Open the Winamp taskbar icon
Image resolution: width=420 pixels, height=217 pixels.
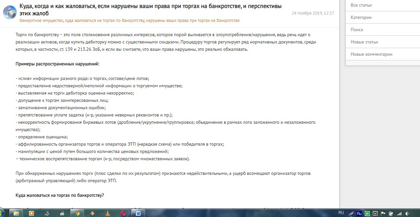(x=92, y=213)
